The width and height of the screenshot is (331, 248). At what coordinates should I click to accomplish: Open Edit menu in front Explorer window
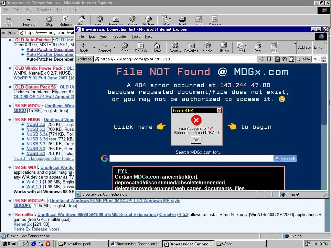pyautogui.click(x=91, y=36)
